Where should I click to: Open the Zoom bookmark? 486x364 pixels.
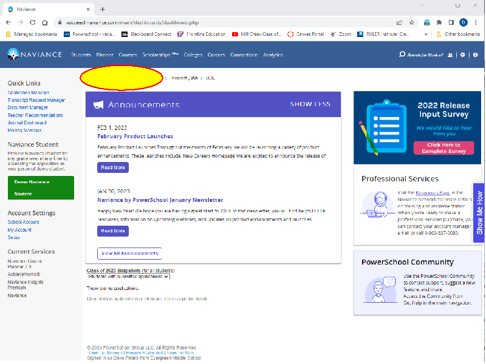point(341,34)
